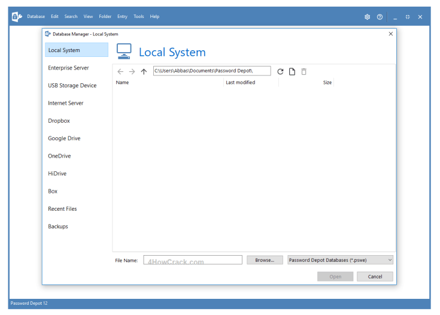Select OneDrive location
This screenshot has width=440, height=315.
(x=59, y=156)
